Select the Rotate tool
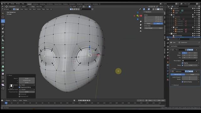The width and height of the screenshot is (201, 113). [x=3, y=25]
